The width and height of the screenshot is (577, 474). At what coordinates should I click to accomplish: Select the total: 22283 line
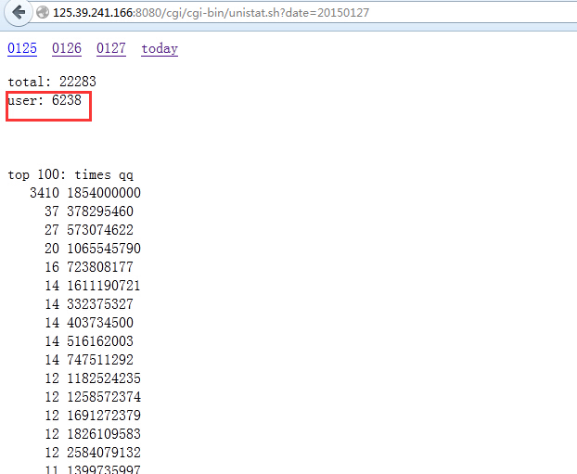point(52,82)
